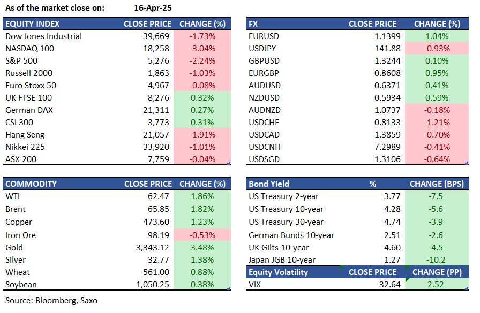Image resolution: width=480 pixels, height=313 pixels.
Task: Click the EQUITY INDEX table header
Action: (x=33, y=24)
